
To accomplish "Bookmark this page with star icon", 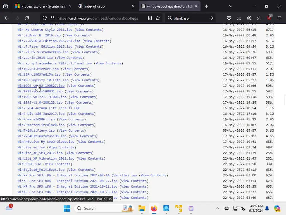I will [158, 18].
